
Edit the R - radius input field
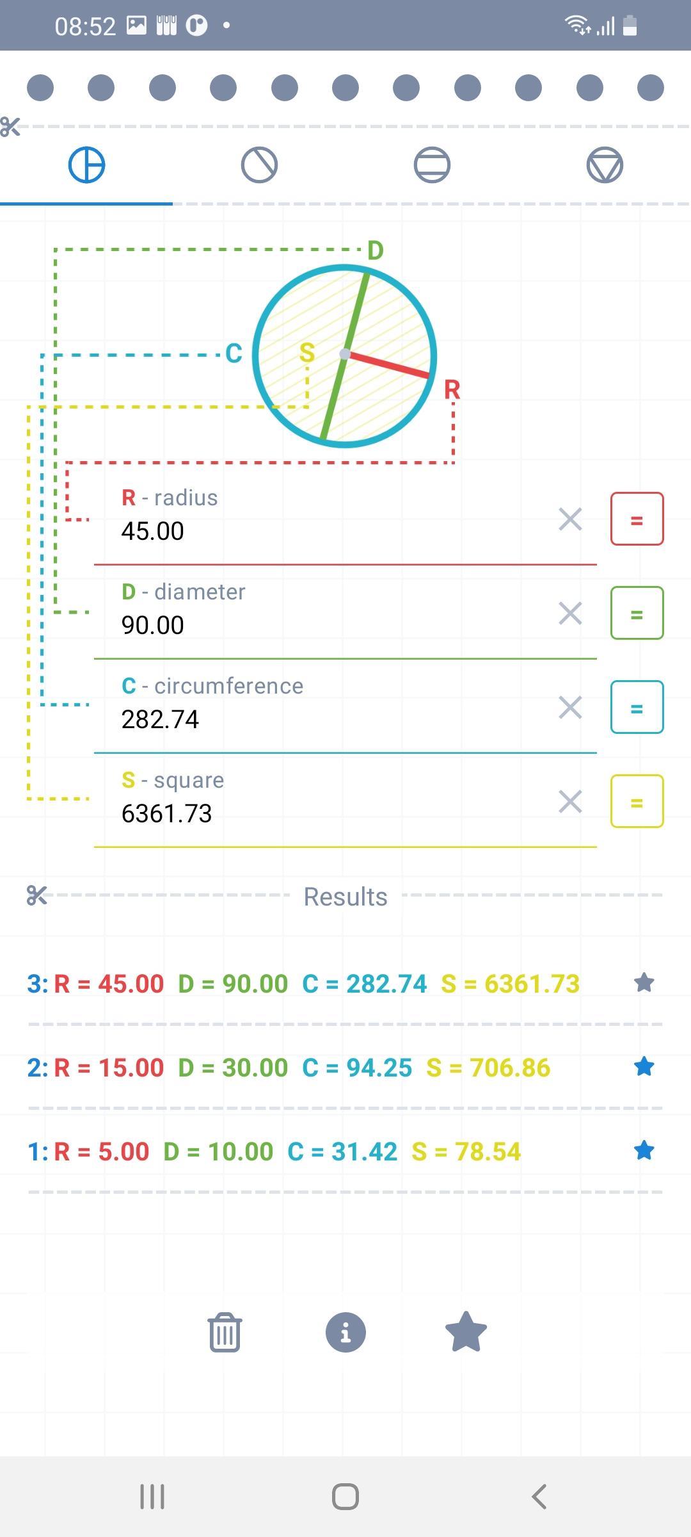[320, 531]
